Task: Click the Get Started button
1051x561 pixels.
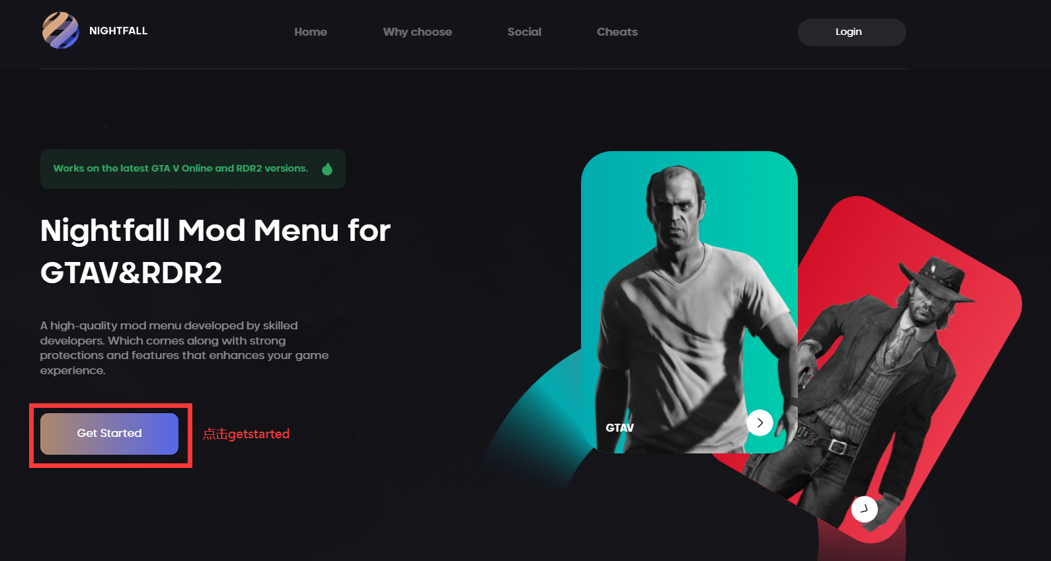Action: coord(109,434)
